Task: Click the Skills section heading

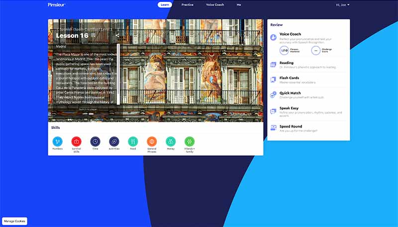Action: coord(56,128)
